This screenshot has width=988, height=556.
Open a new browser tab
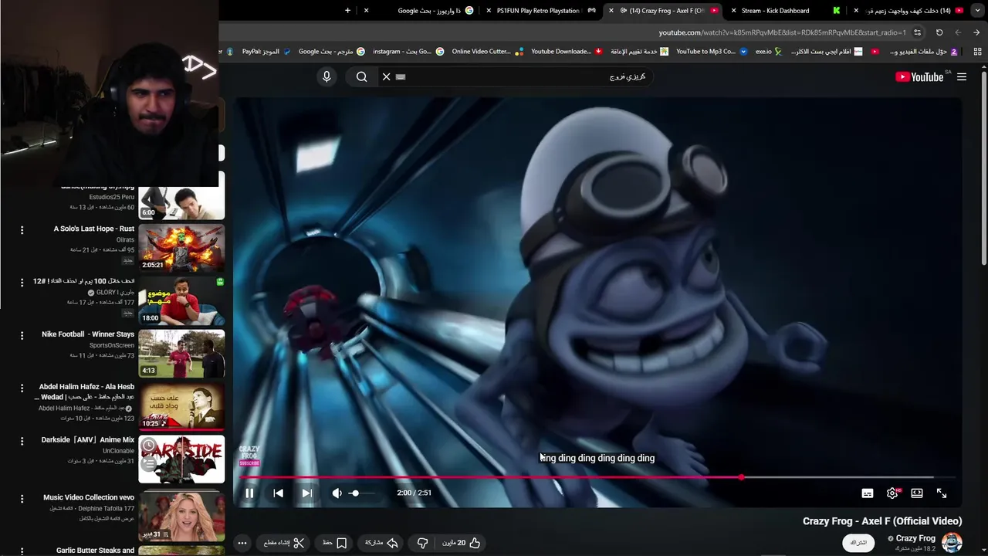(x=347, y=11)
